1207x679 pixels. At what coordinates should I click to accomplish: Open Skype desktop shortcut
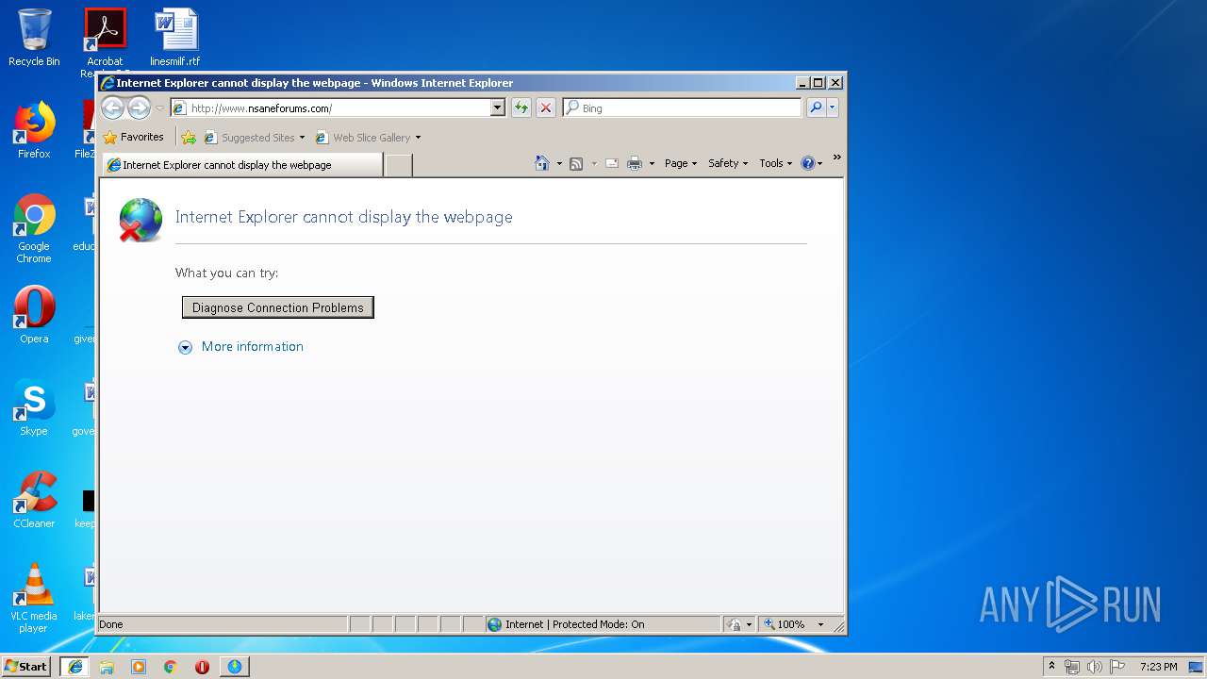34,407
